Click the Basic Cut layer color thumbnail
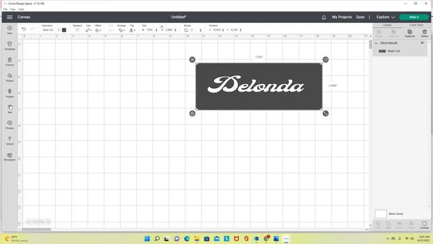Screen dimensions: 433x244 (382, 52)
